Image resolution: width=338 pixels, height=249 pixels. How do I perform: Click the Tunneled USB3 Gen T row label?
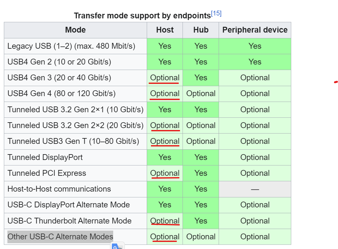click(73, 141)
